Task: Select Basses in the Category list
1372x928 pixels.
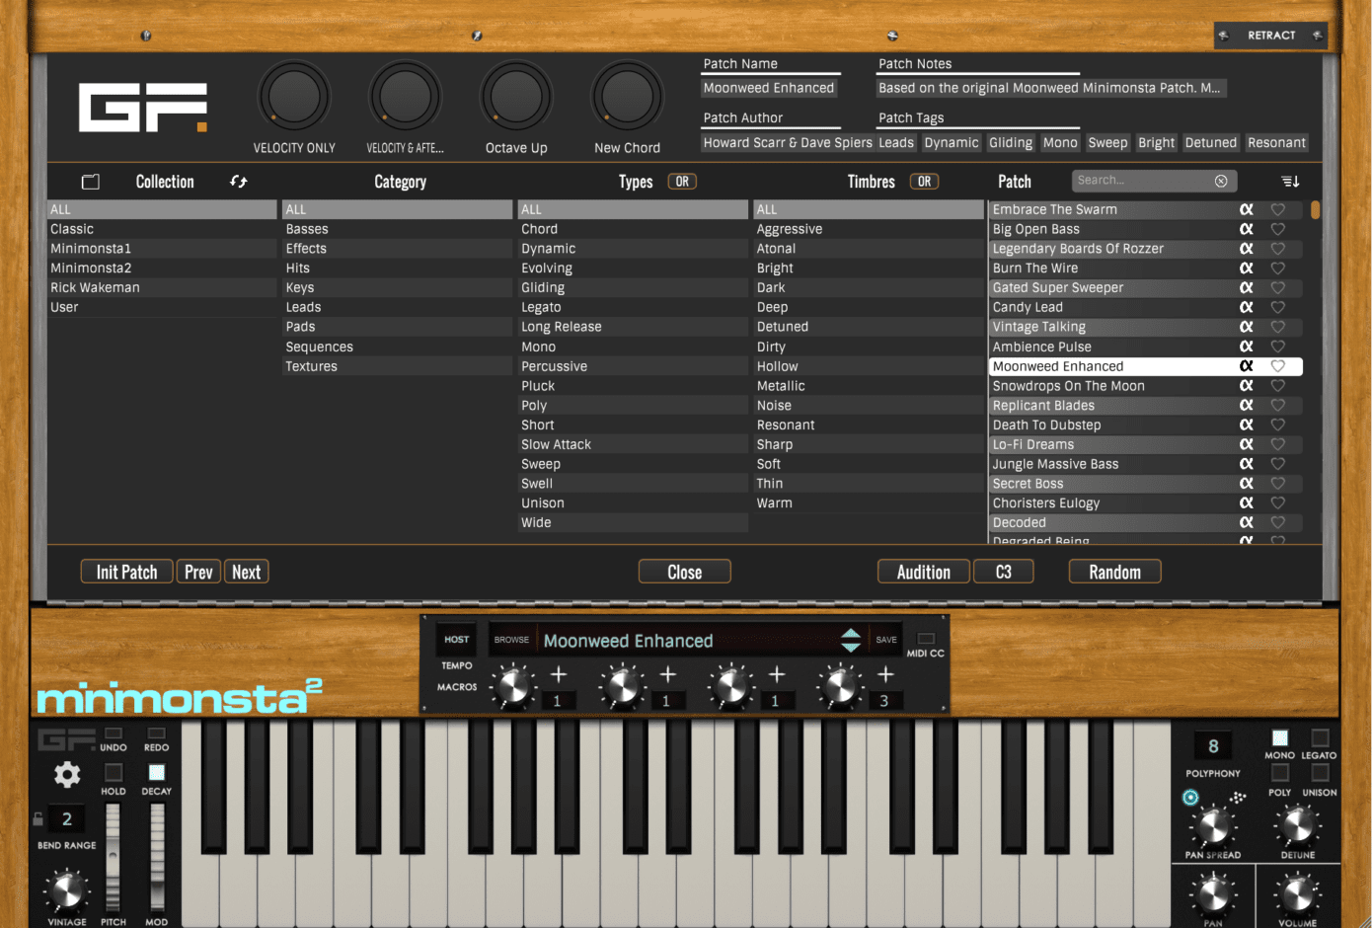Action: (307, 229)
